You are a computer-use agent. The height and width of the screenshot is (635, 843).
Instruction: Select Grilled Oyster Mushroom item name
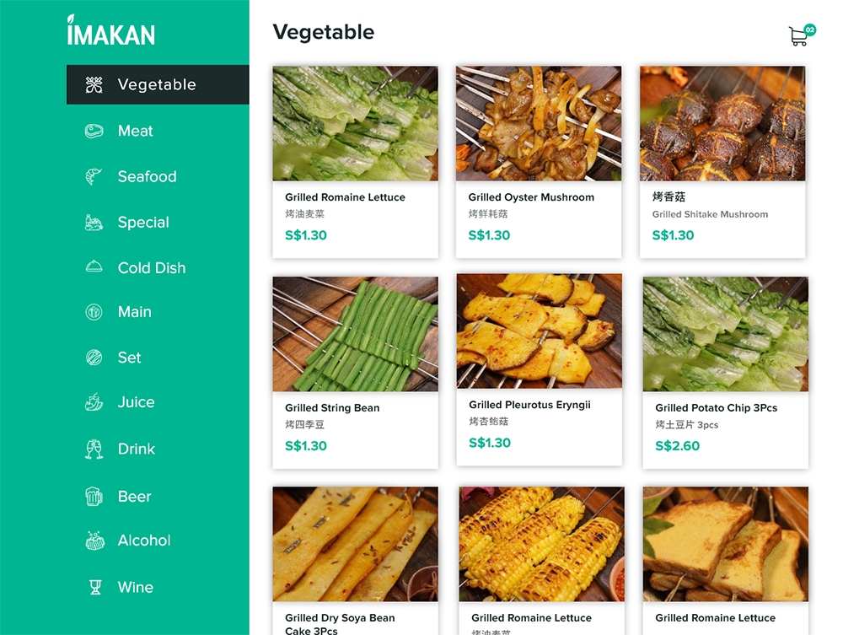pyautogui.click(x=531, y=197)
